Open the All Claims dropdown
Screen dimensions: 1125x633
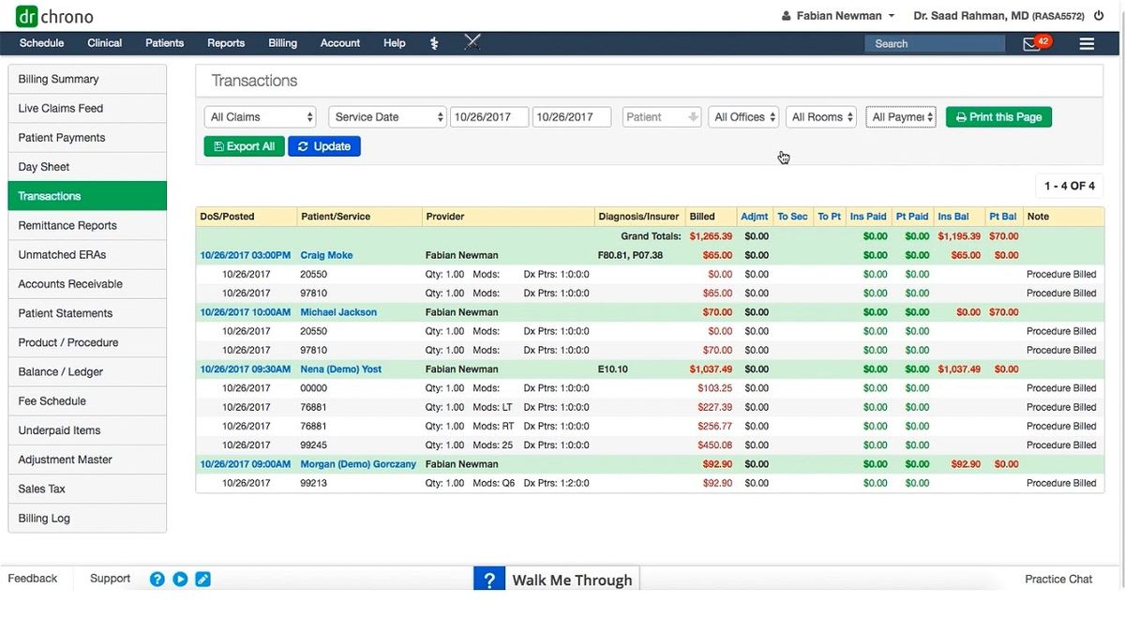[260, 116]
